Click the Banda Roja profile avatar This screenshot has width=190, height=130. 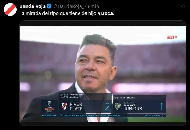tap(10, 10)
